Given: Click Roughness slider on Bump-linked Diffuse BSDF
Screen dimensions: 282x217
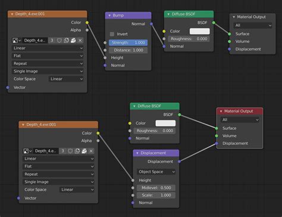Looking at the screenshot, I should pyautogui.click(x=189, y=39).
